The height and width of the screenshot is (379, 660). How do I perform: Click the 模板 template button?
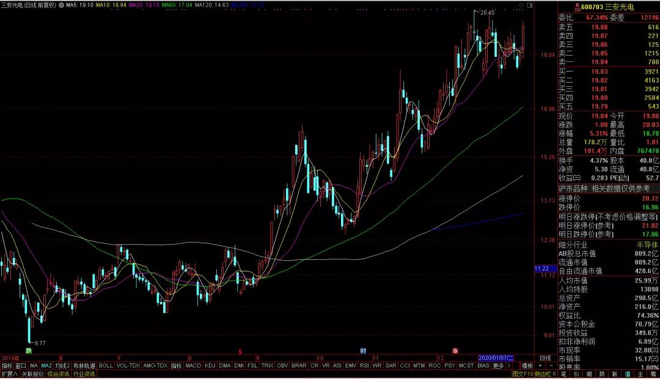(527, 366)
